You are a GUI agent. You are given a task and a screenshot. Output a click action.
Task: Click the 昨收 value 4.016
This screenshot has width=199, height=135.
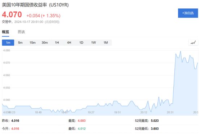pyautogui.click(x=15, y=121)
